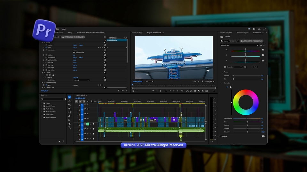Image resolution: width=307 pixels, height=172 pixels.
Task: Toggle the Vignette switch
Action: [263, 136]
